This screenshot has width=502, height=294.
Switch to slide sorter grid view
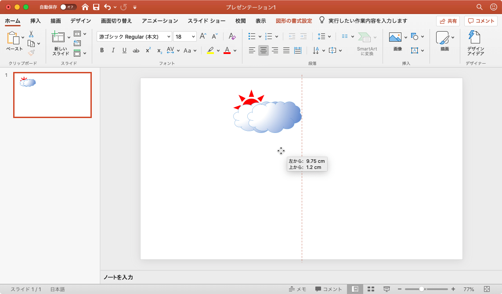click(x=371, y=289)
